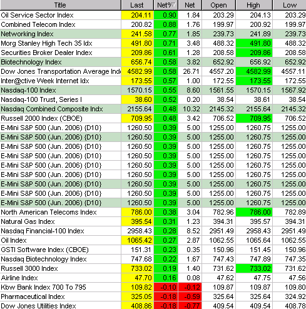The image size is (306, 309).
Task: Select the Net column header
Action: [190, 5]
